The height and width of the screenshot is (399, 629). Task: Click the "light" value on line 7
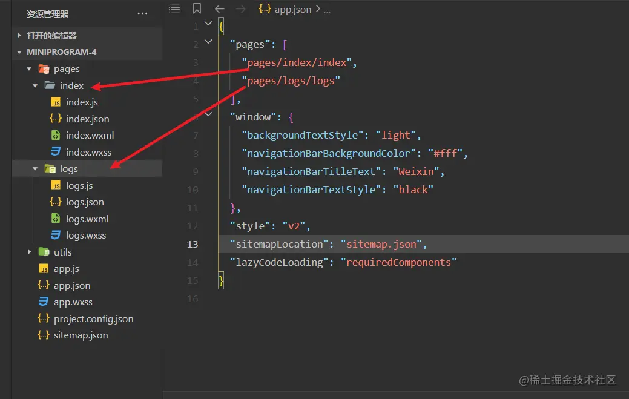point(396,135)
